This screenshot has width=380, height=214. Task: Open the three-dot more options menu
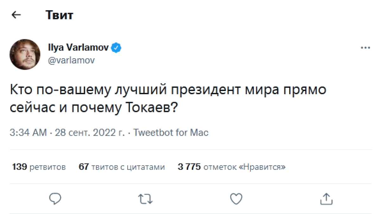click(x=366, y=47)
